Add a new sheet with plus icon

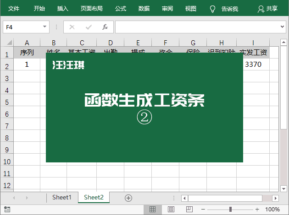(128, 198)
